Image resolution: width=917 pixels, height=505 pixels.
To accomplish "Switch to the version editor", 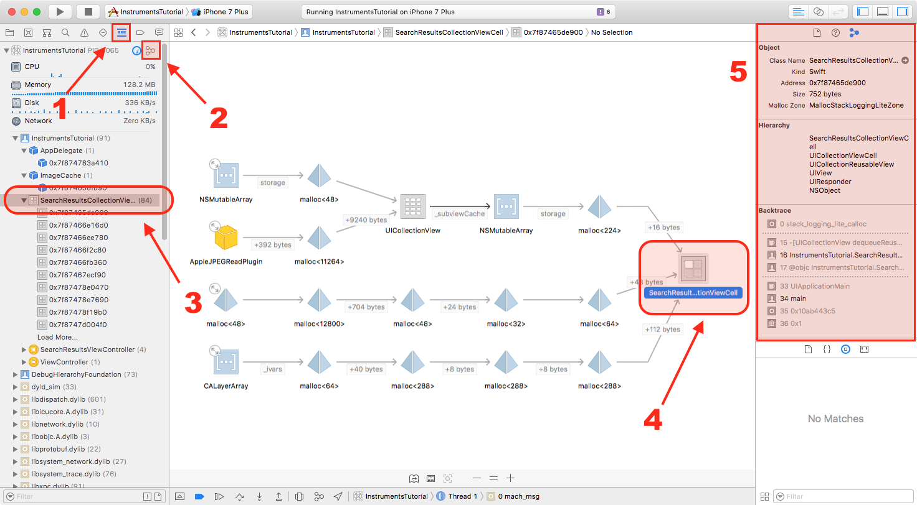I will pos(839,12).
